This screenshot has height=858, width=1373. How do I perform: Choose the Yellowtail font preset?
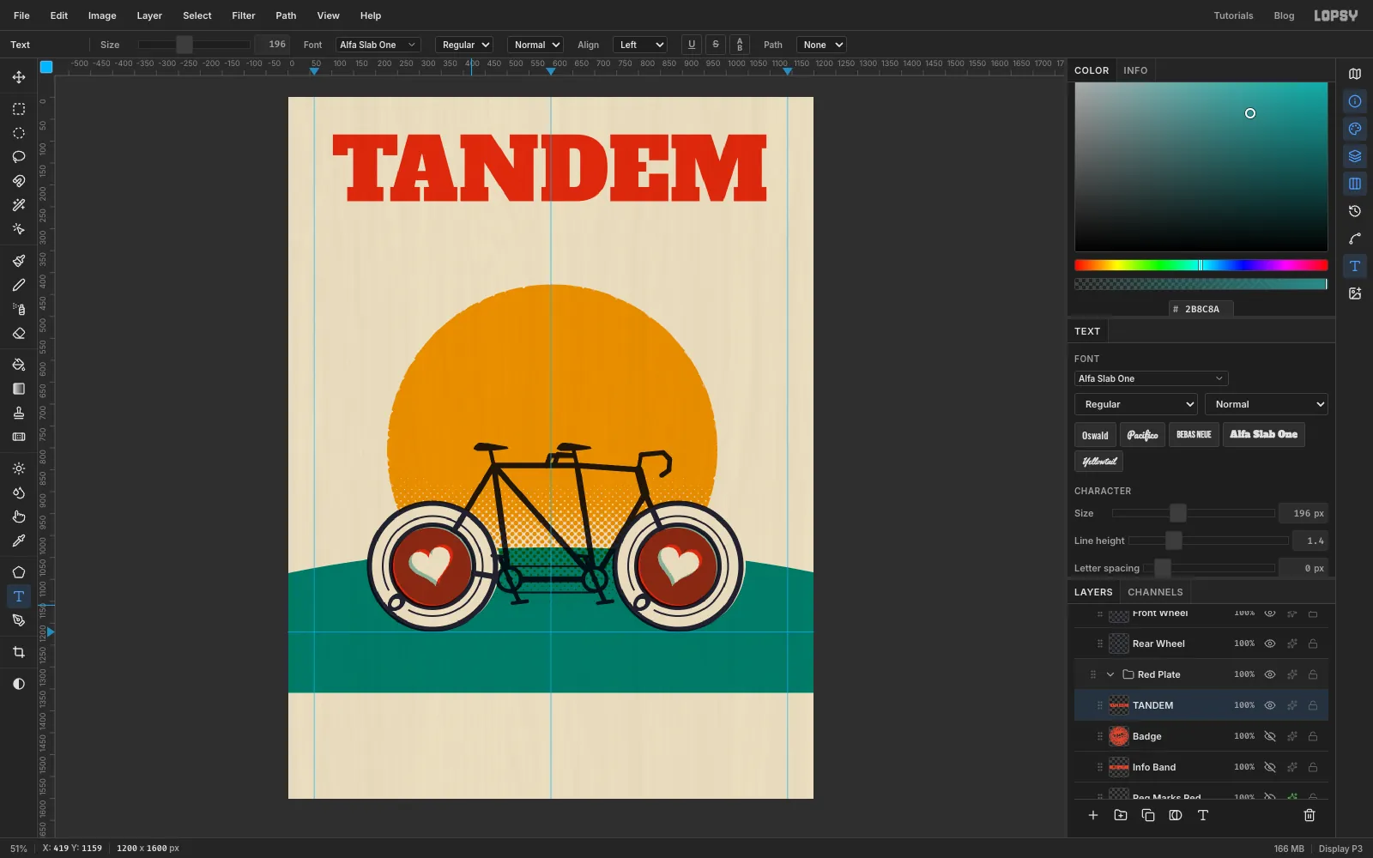(1098, 462)
